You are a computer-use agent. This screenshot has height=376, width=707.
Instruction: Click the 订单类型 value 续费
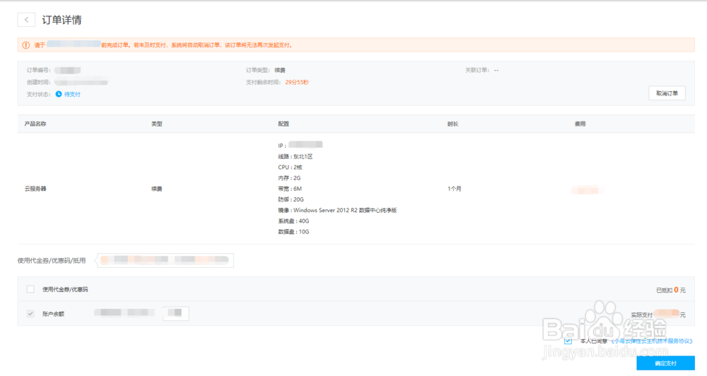280,71
